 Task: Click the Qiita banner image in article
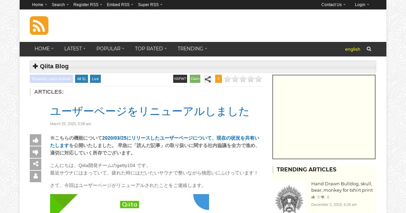(130, 204)
